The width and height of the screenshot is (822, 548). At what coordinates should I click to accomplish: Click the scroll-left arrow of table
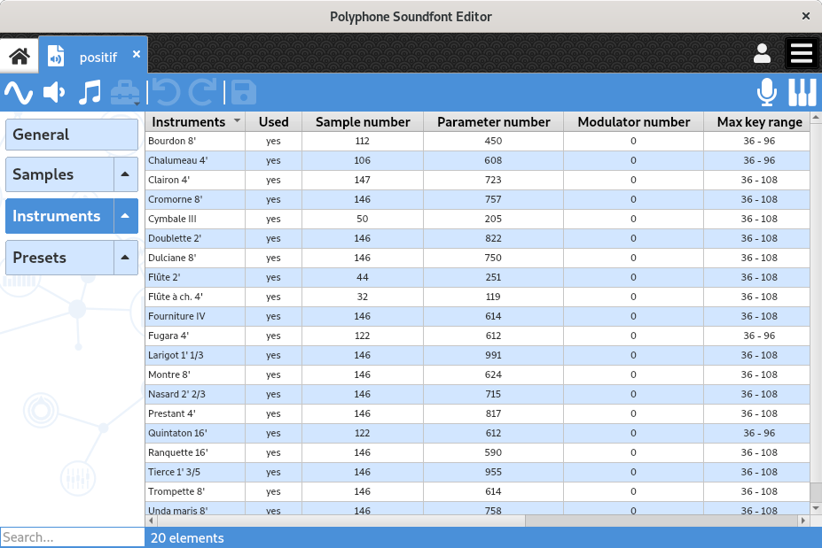tap(151, 521)
